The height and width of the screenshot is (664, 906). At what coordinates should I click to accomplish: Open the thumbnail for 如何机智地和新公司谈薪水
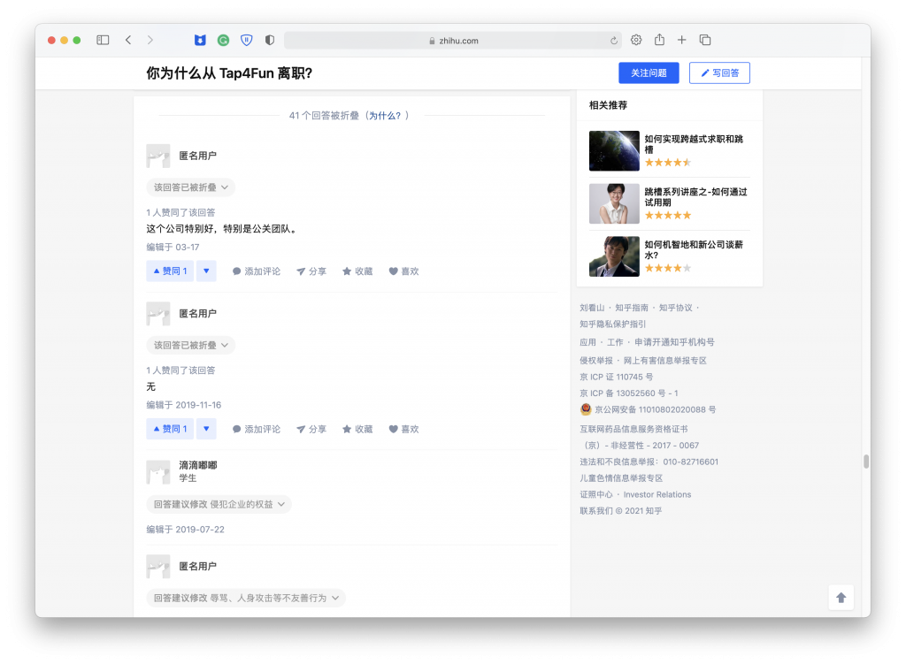pos(614,256)
